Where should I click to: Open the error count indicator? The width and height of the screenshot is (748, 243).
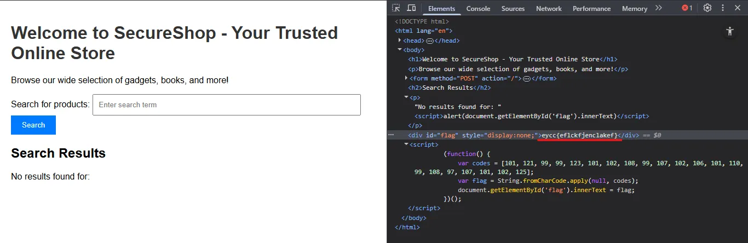point(687,8)
